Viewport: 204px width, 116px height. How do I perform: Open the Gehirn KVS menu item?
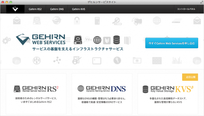[79, 9]
